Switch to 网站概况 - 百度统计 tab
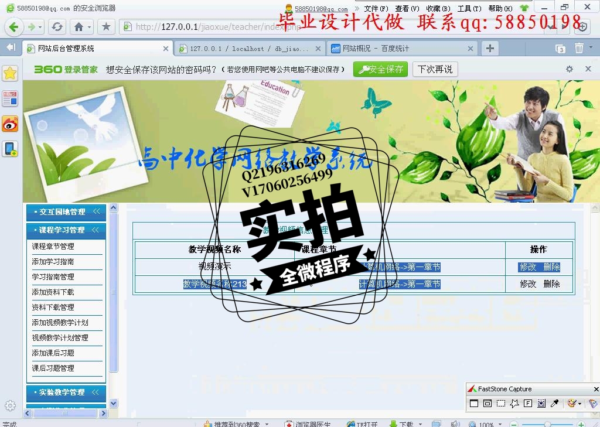The width and height of the screenshot is (600, 427). point(402,49)
